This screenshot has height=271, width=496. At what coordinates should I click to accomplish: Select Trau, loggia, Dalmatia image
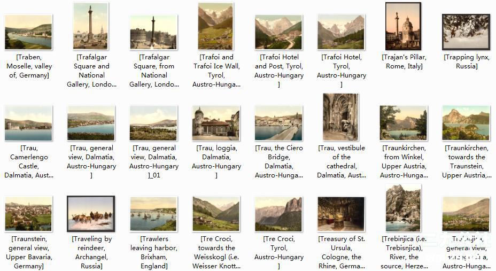click(216, 123)
